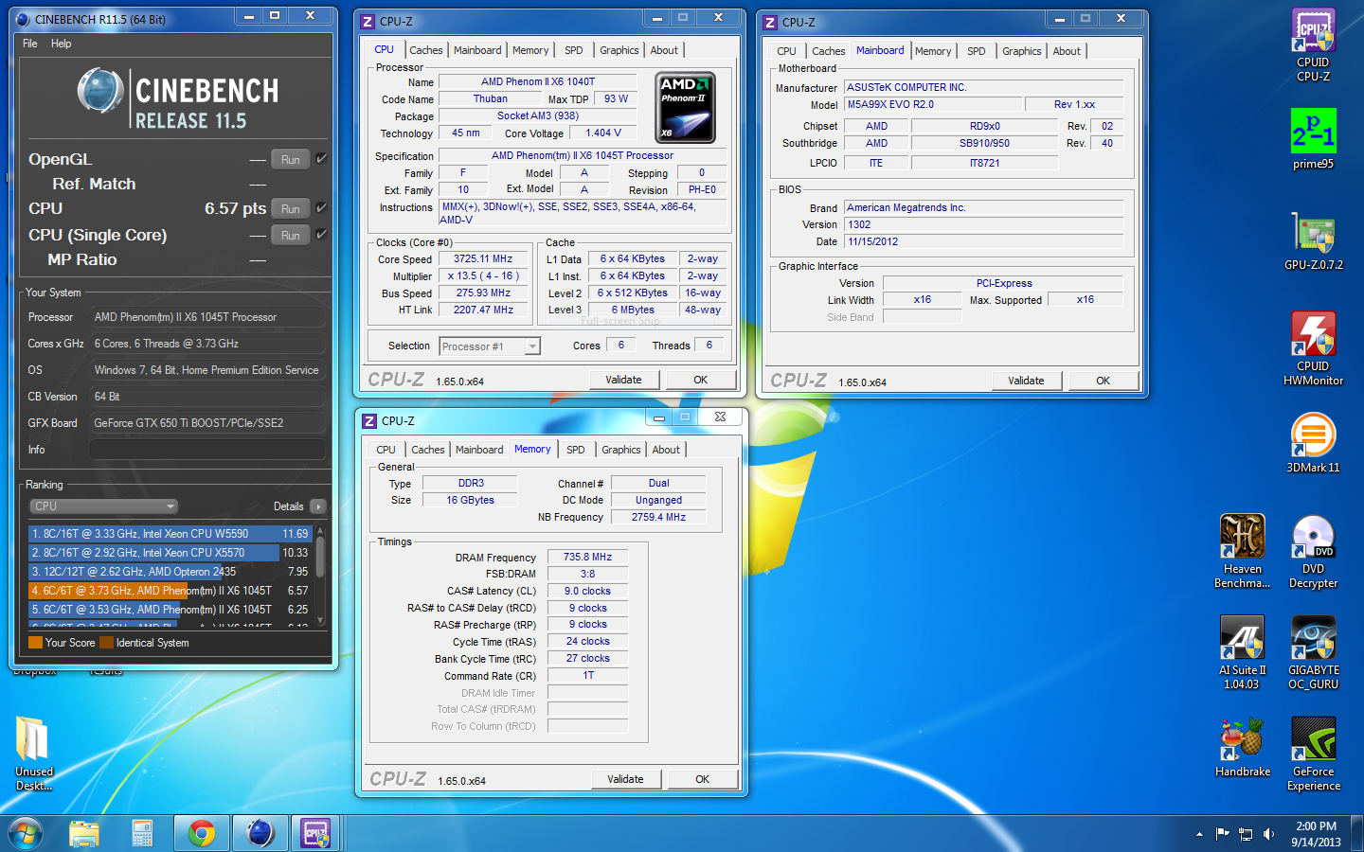The image size is (1364, 852).
Task: Select CPU-Z taskbar button
Action: click(316, 834)
